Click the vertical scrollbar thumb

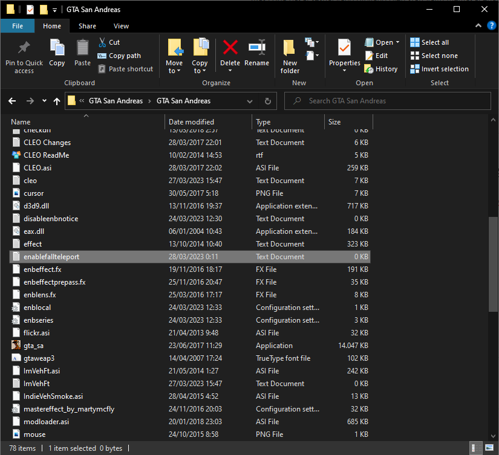tap(493, 264)
